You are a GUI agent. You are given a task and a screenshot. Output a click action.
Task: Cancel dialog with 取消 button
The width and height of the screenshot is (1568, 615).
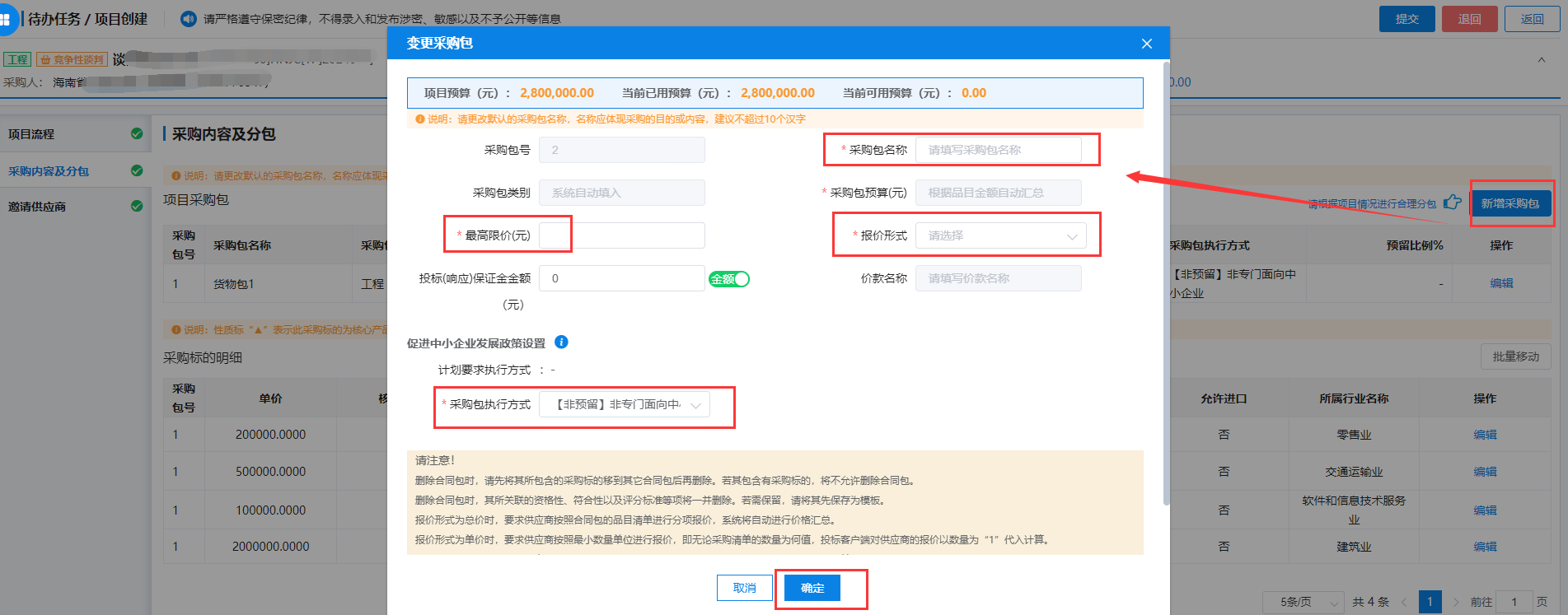pyautogui.click(x=745, y=588)
